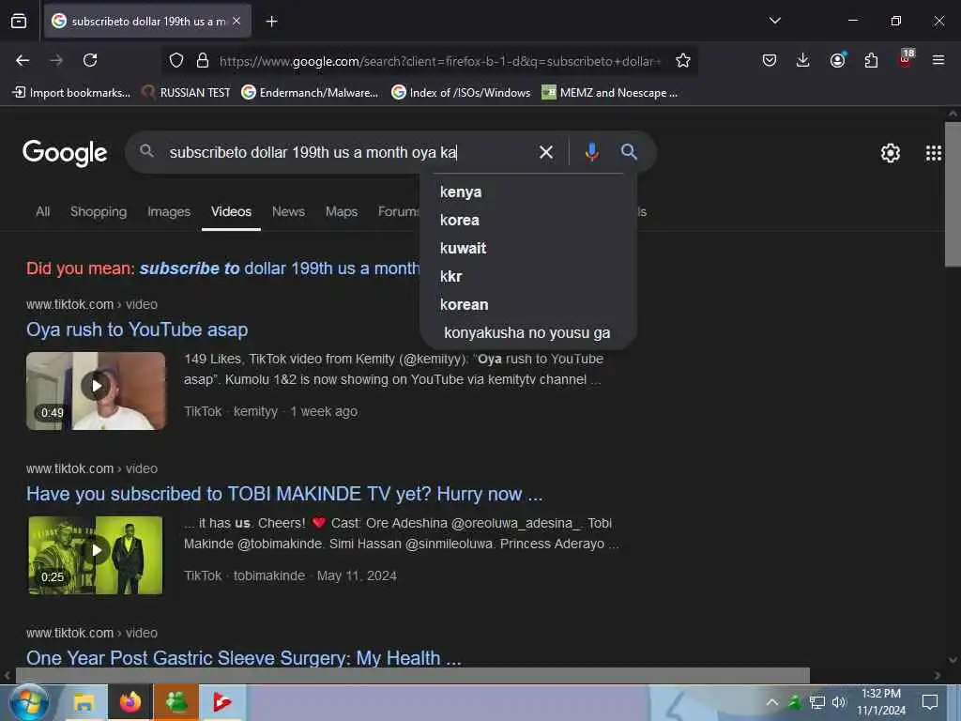Open network status tray icon
Viewport: 961px width, 721px height.
817,702
